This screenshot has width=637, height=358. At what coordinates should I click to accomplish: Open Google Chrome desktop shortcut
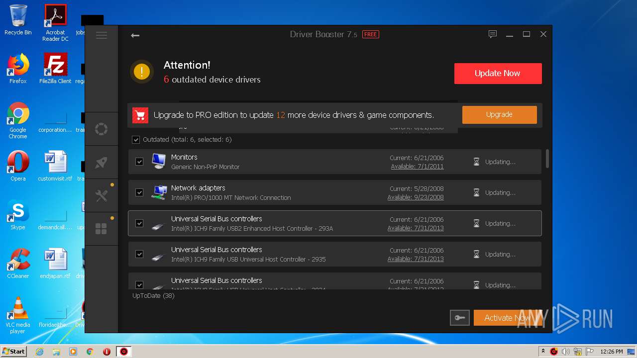(x=18, y=121)
